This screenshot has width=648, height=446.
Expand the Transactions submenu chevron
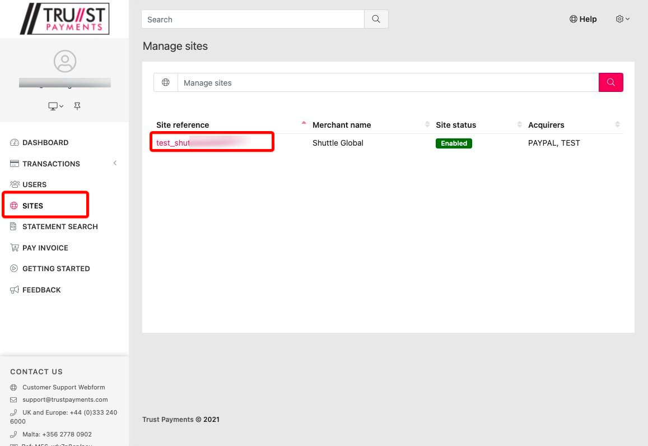(115, 163)
